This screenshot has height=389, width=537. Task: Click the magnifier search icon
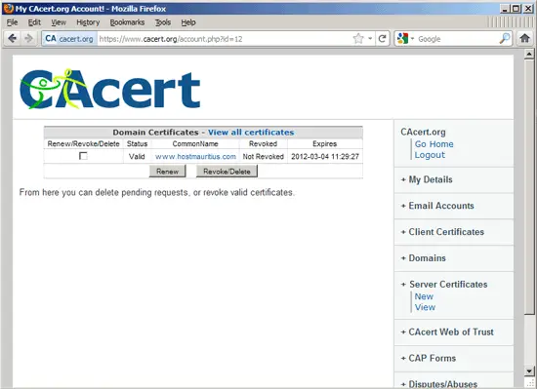click(505, 39)
